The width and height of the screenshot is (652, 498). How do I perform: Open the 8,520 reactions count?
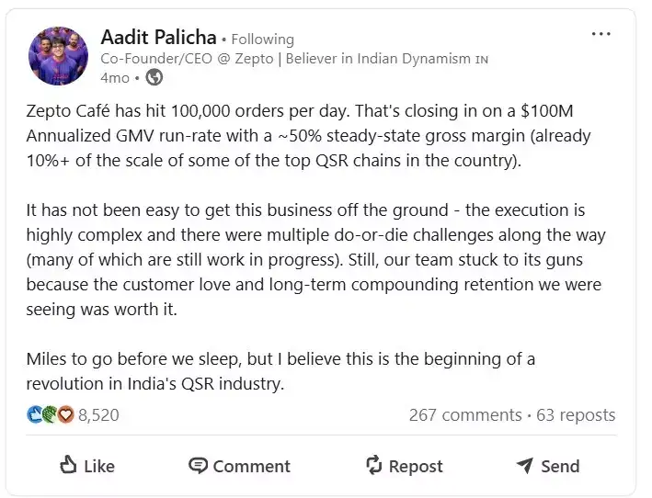[98, 415]
